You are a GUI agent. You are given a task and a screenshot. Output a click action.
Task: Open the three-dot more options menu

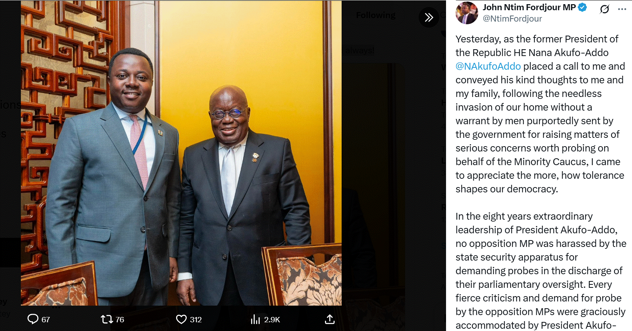(x=622, y=9)
